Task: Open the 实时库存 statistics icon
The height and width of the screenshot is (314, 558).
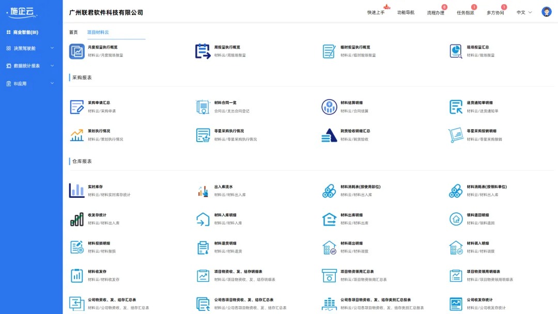Action: (x=76, y=191)
